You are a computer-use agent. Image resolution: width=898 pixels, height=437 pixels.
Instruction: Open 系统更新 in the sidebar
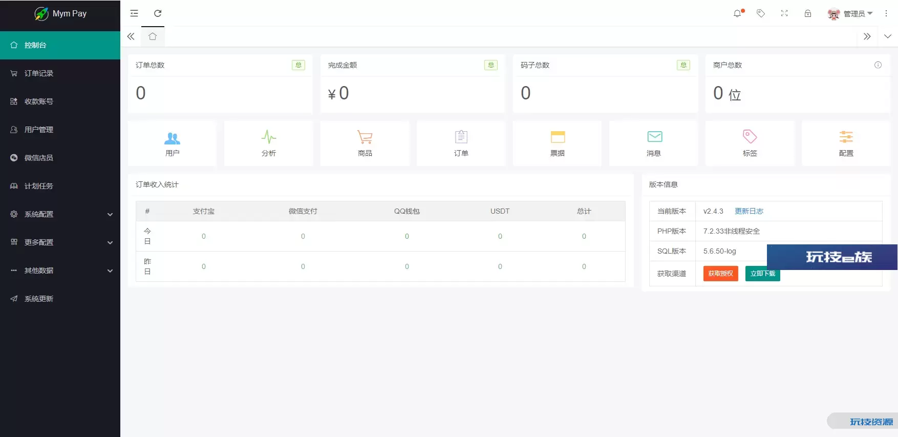(60, 299)
